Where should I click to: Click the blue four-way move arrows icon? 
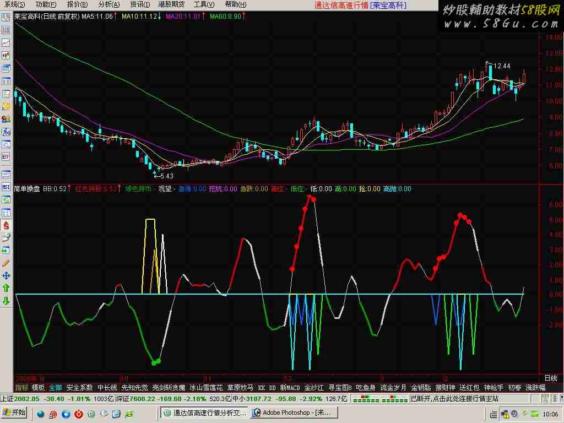[6, 275]
